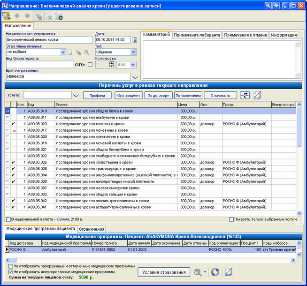
Task: Click the 'Наименование направления' input field
Action: [x=49, y=40]
